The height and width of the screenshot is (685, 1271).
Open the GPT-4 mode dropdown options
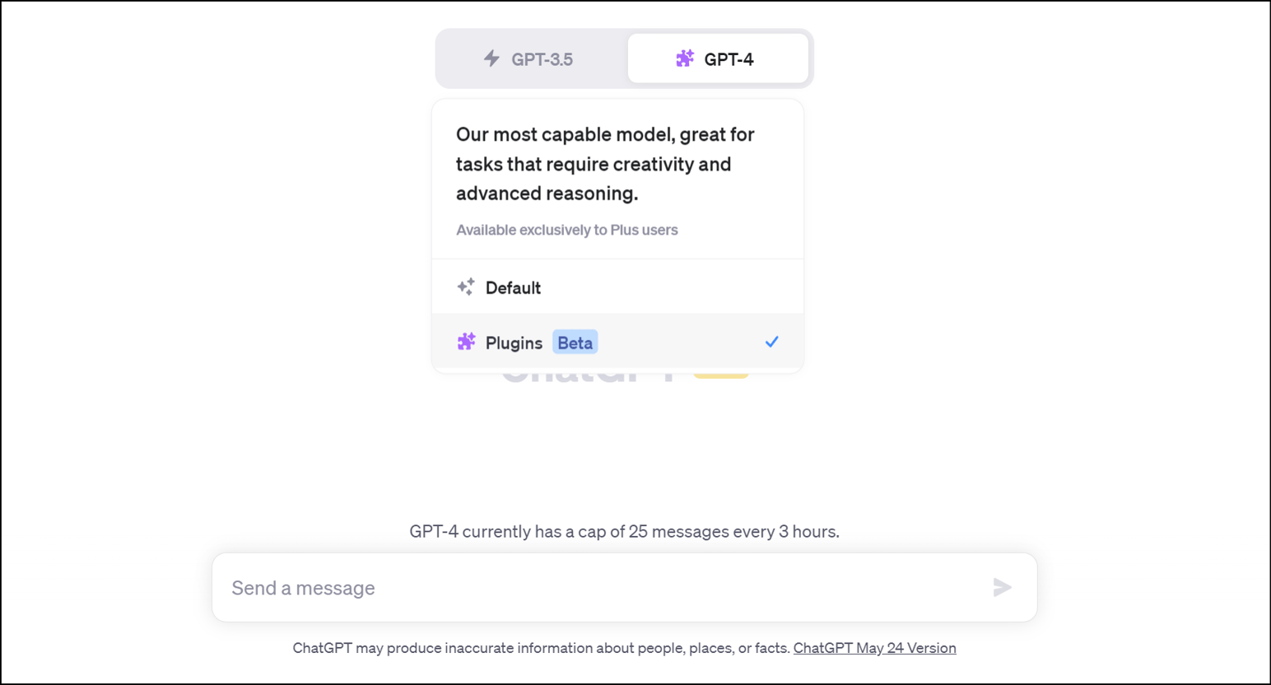point(717,58)
